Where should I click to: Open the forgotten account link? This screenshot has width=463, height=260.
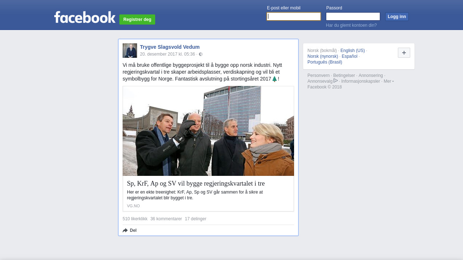click(351, 25)
